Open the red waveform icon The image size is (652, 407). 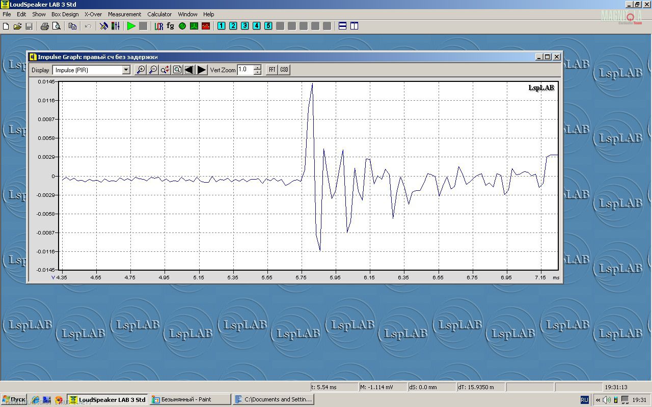[x=206, y=26]
